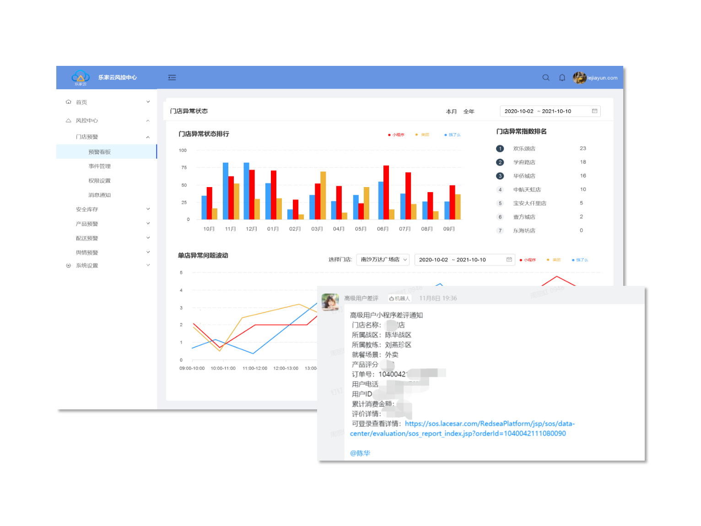The width and height of the screenshot is (701, 526).
Task: Click the lejiayun.com user avatar
Action: point(579,78)
